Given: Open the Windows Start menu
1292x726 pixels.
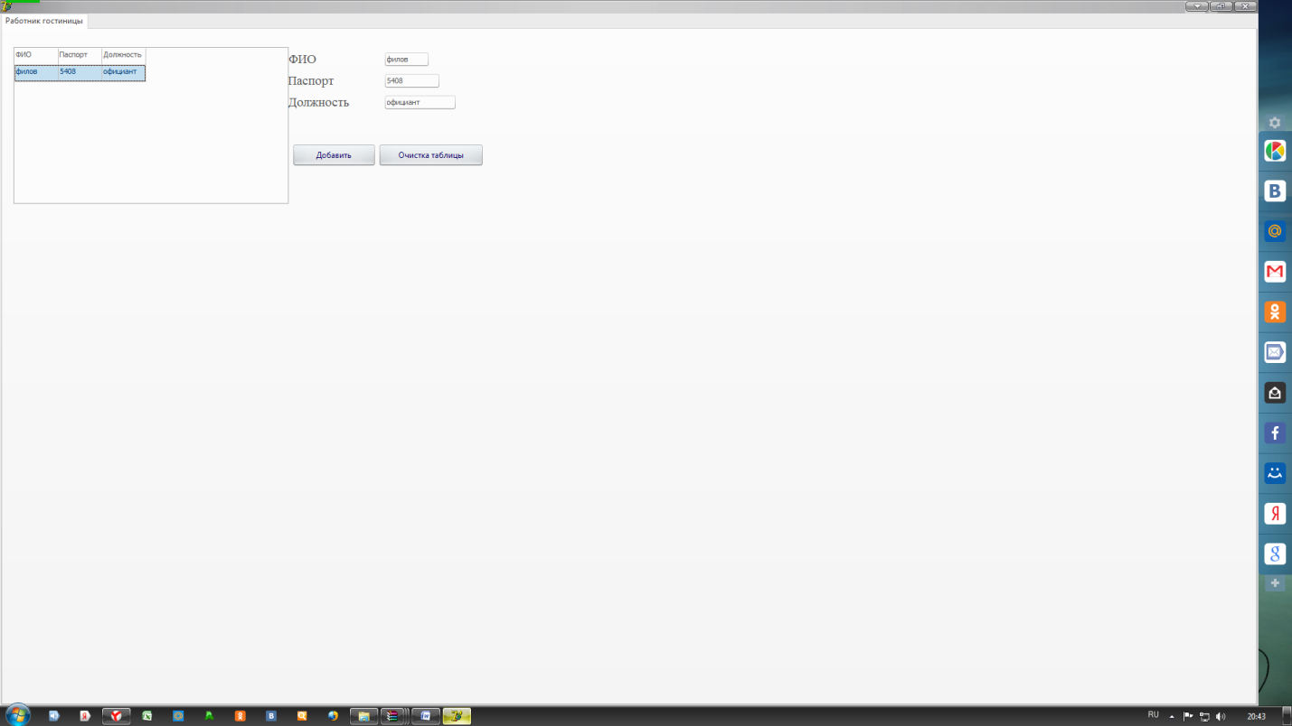Looking at the screenshot, I should click(17, 715).
